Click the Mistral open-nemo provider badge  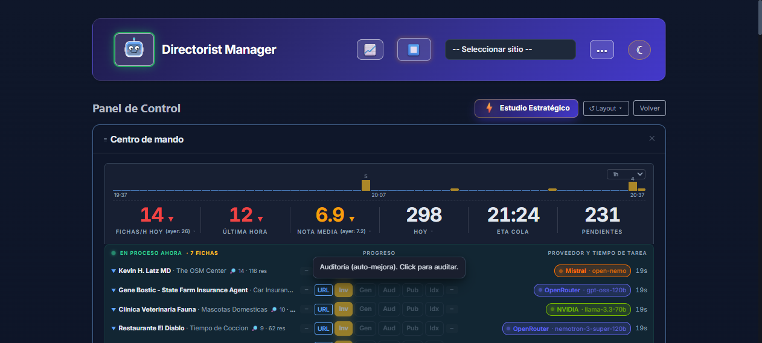(592, 271)
